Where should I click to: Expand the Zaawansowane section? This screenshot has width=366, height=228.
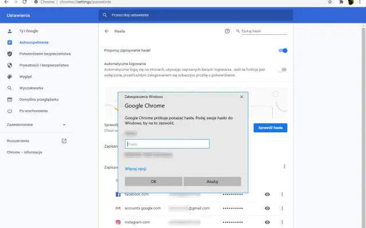pos(36,125)
